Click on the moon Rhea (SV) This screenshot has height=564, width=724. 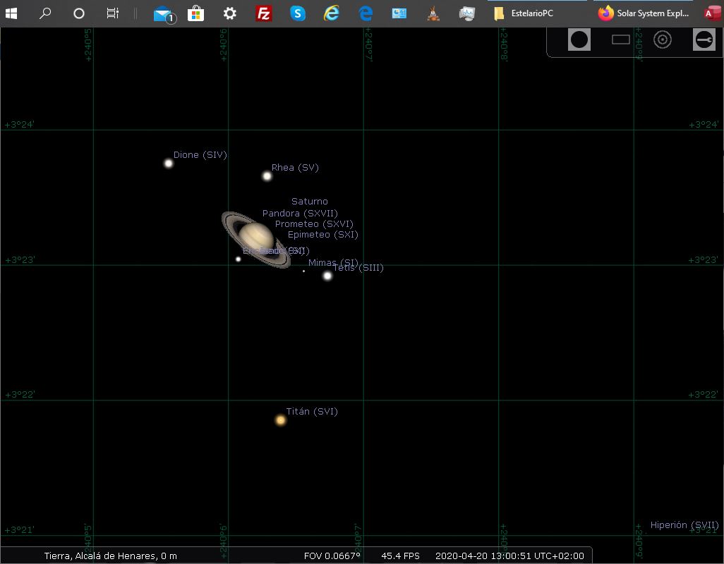click(x=267, y=176)
